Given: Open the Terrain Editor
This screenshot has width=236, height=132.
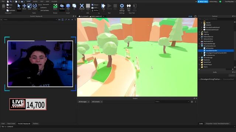Looking at the screenshot, I should (x=55, y=7).
